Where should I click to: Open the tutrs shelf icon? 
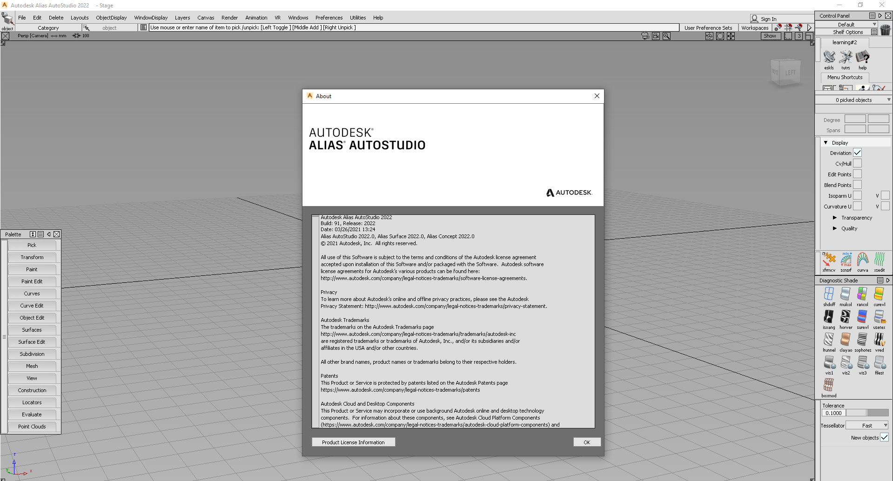coord(846,58)
